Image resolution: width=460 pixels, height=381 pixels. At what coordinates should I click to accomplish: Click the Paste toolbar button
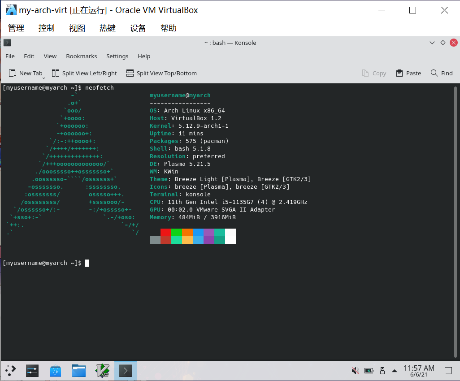pyautogui.click(x=408, y=73)
